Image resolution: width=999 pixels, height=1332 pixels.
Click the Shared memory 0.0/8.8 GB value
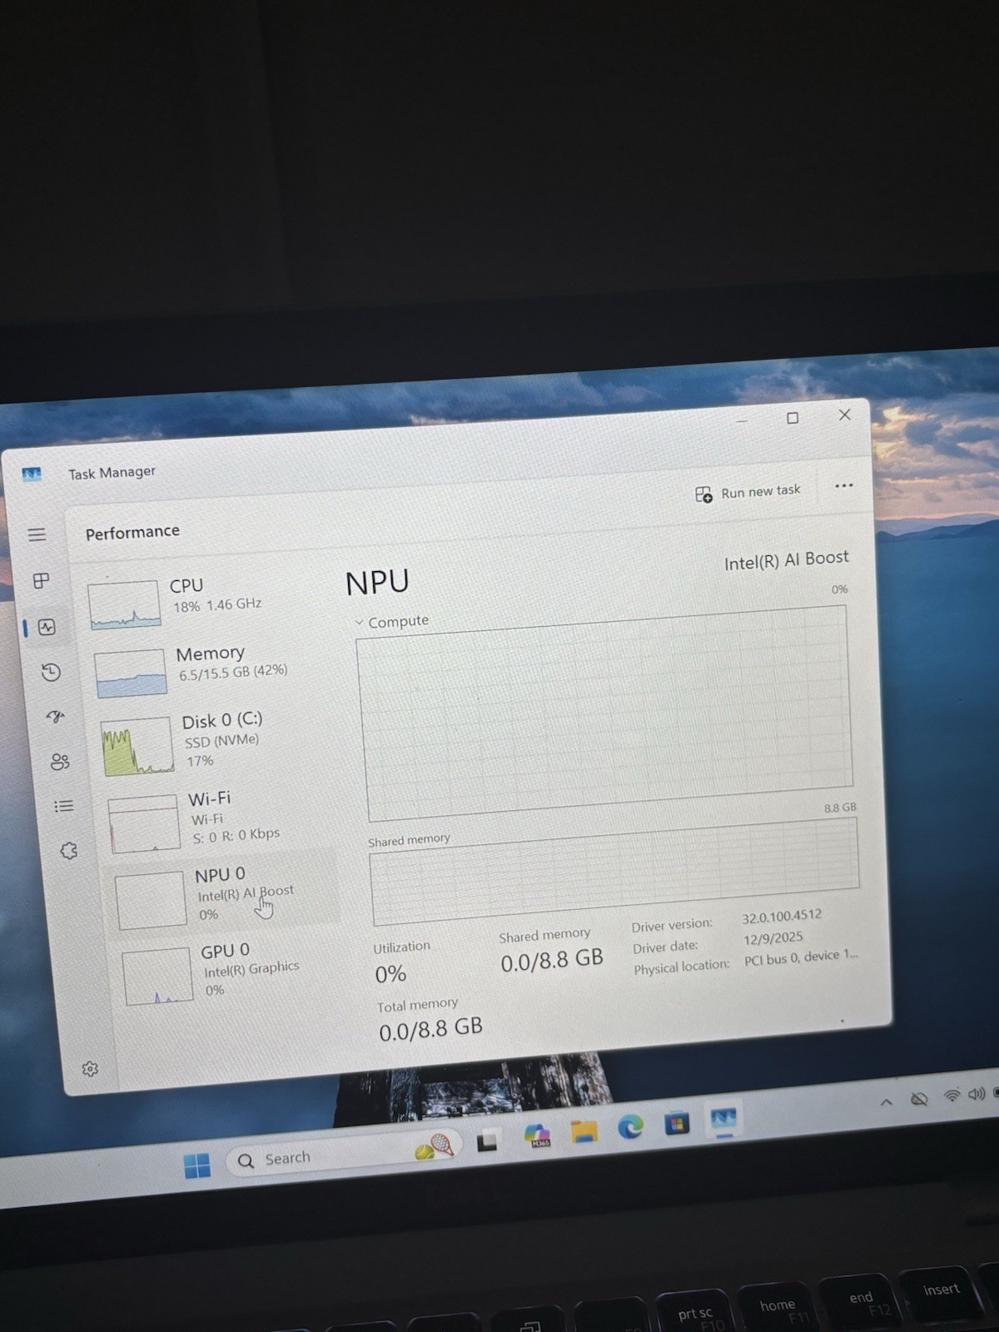point(552,961)
